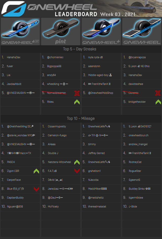Click the red down arrow beside F.A.T.u

coord(77,171)
